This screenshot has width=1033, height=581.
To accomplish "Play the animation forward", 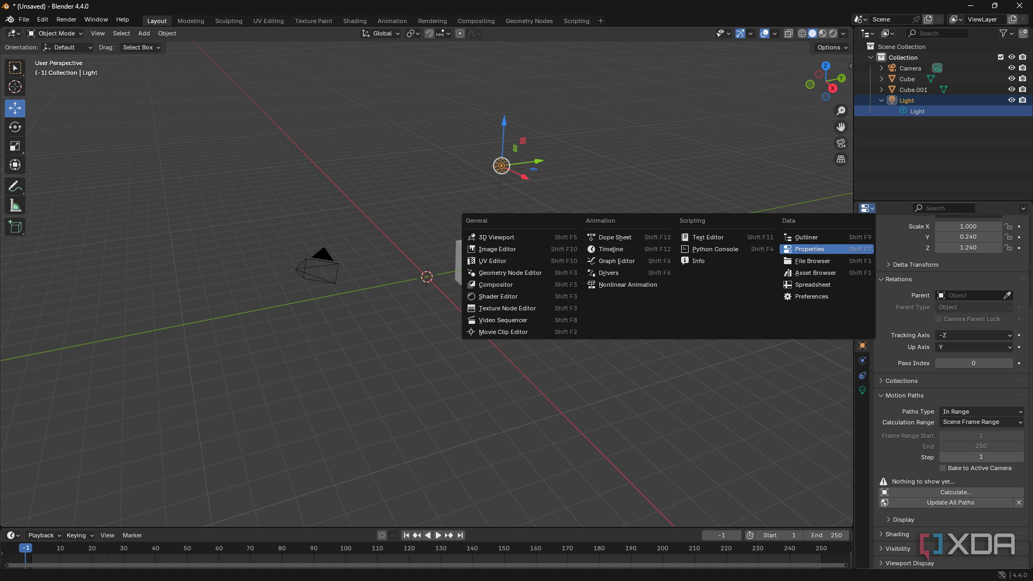I will tap(438, 535).
